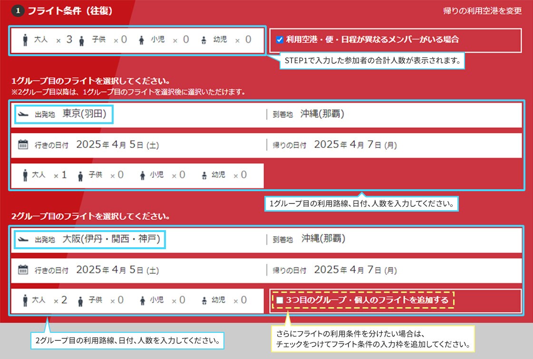Open group 2 arrival selector 沖縄(那覇)

[x=323, y=239]
